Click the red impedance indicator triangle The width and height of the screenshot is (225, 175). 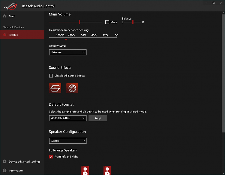66,39
